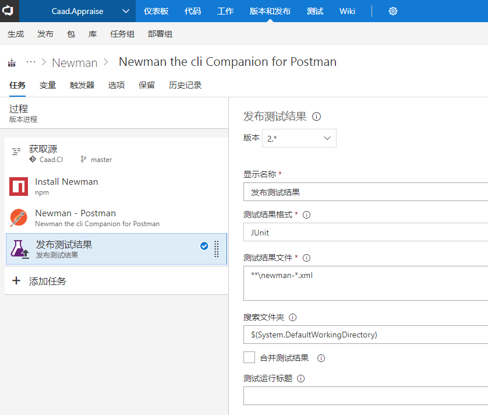The height and width of the screenshot is (415, 488).
Task: Open the settings gear icon
Action: click(392, 11)
